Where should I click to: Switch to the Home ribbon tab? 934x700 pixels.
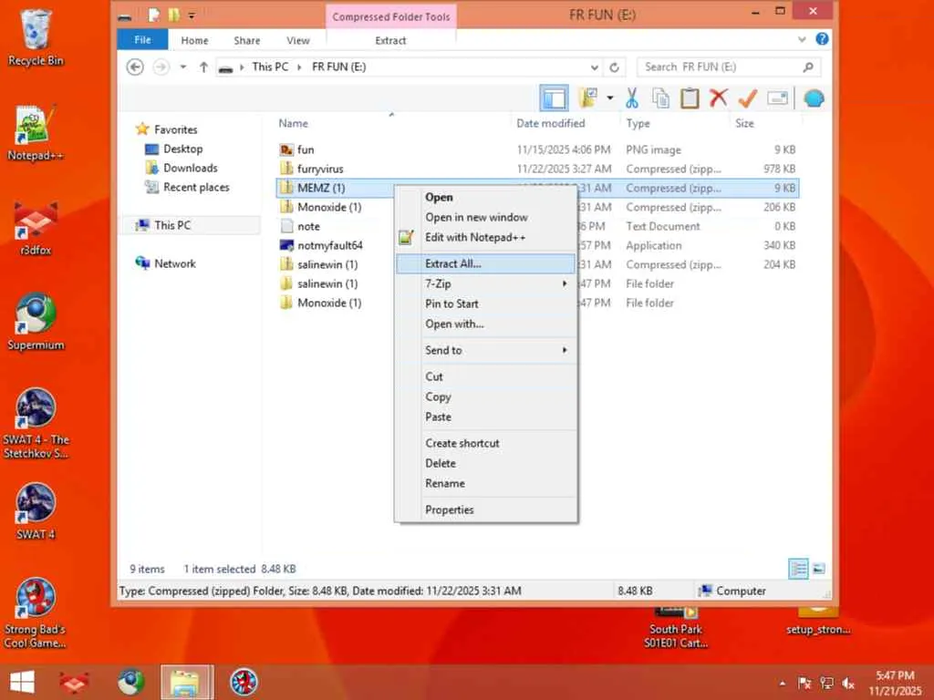click(195, 40)
